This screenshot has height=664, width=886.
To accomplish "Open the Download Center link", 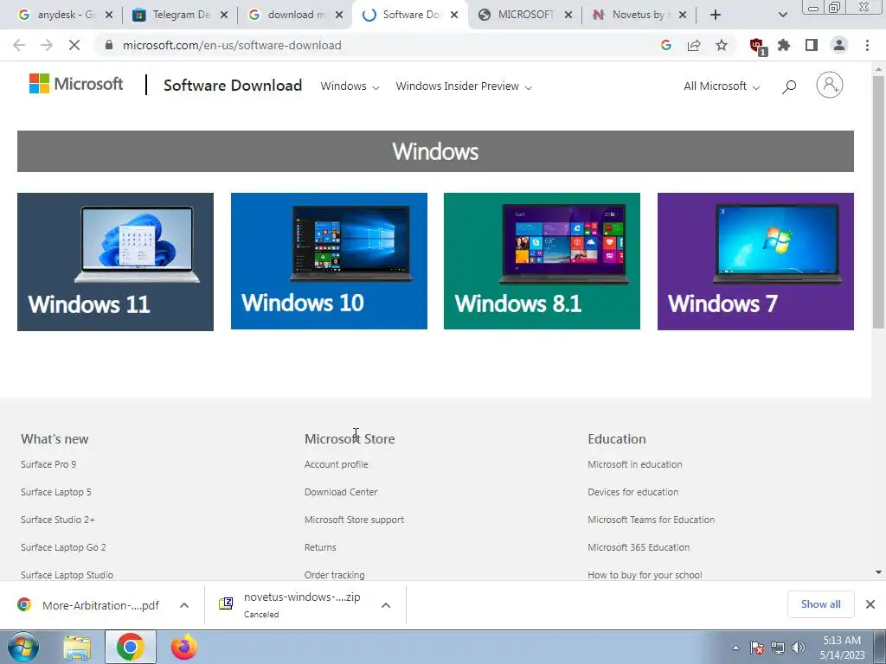I will tap(341, 492).
